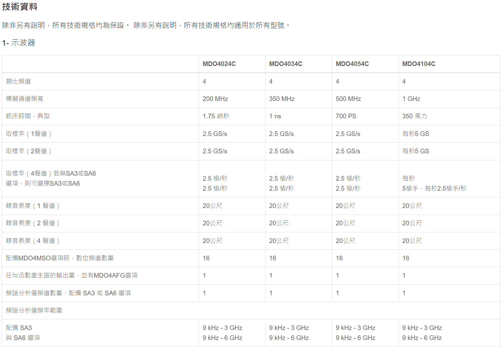Select the 取樣率（1聲道）row label
Viewport: 502px width, 348px height.
coord(29,134)
